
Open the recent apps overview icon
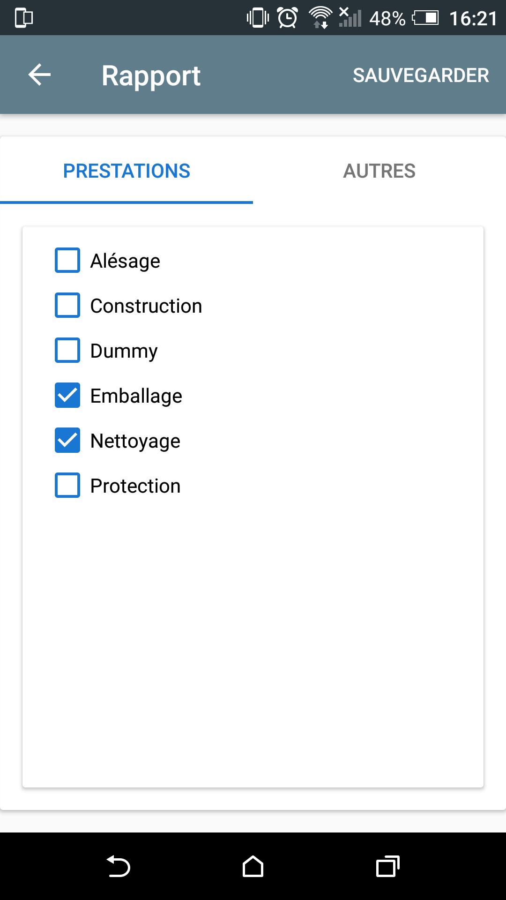[388, 866]
